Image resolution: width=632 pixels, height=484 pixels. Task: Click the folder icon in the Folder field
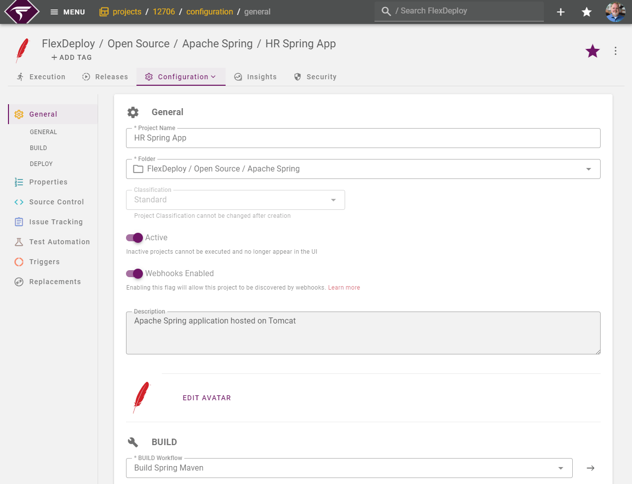138,169
